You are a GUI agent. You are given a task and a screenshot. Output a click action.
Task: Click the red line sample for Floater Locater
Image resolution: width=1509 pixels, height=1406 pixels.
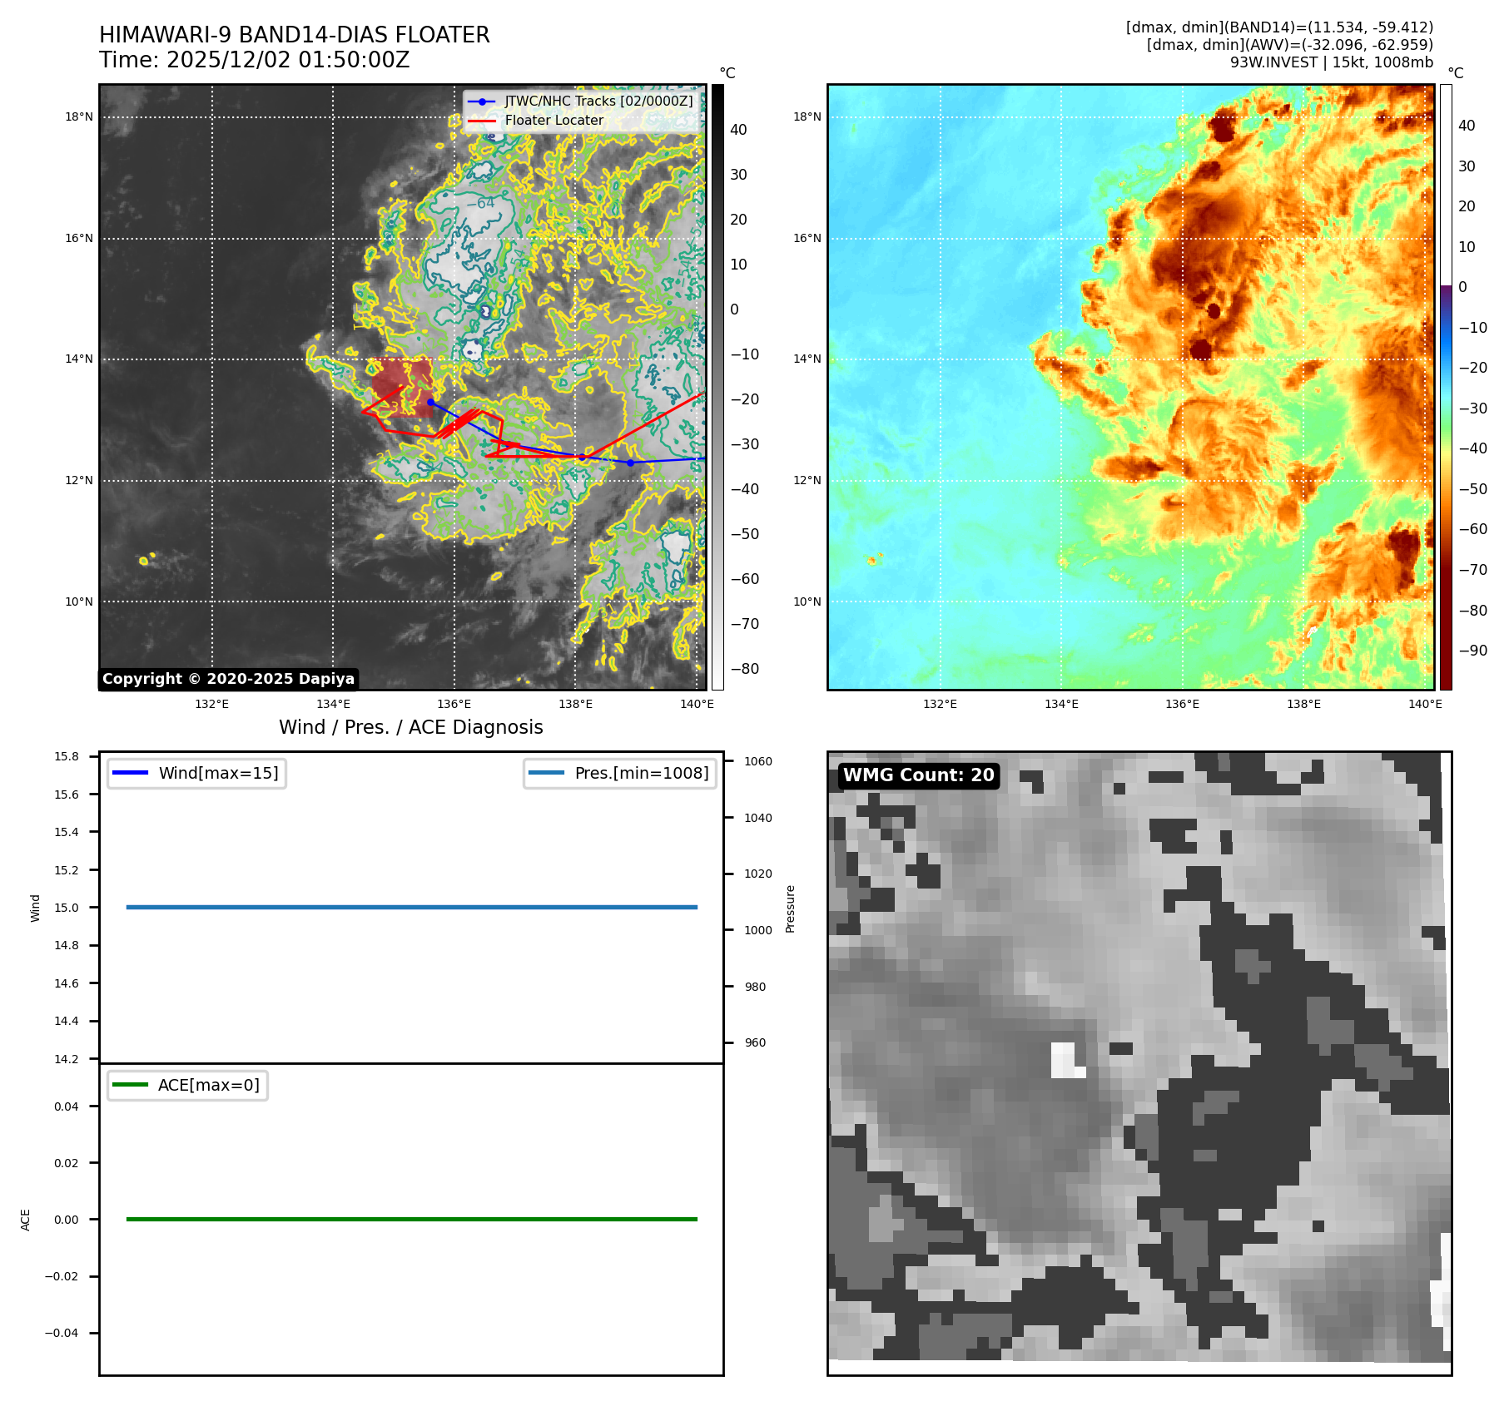tap(481, 121)
